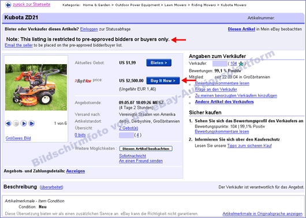Select 'Riding Mowers' in category breadcrumb
306x218 pixels.
[x=204, y=5]
